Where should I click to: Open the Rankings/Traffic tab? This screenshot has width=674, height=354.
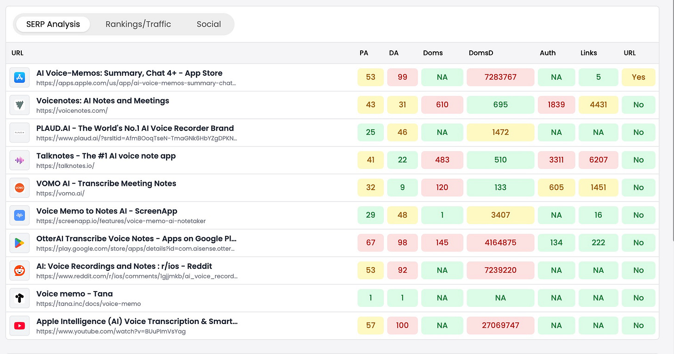click(x=138, y=24)
